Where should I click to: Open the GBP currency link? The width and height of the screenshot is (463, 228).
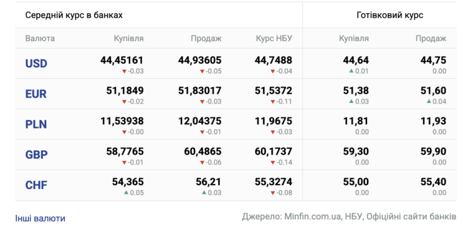36,155
